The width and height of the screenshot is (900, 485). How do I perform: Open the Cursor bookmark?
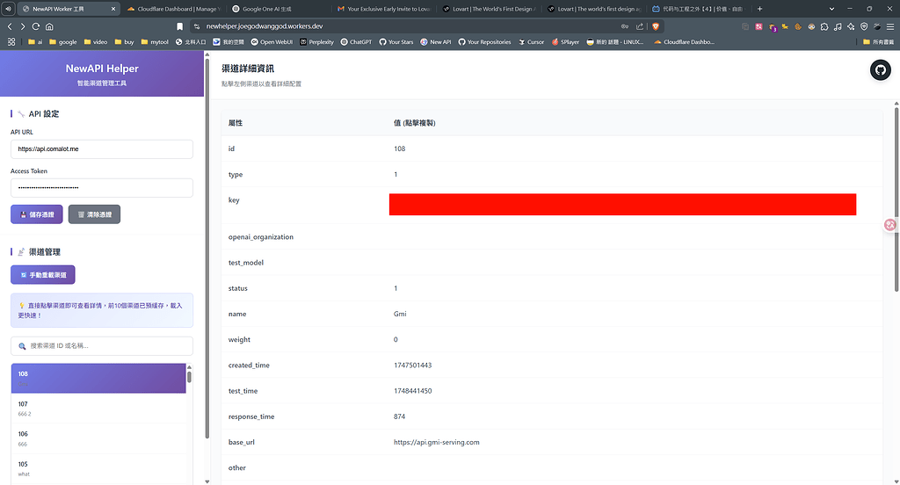[531, 42]
